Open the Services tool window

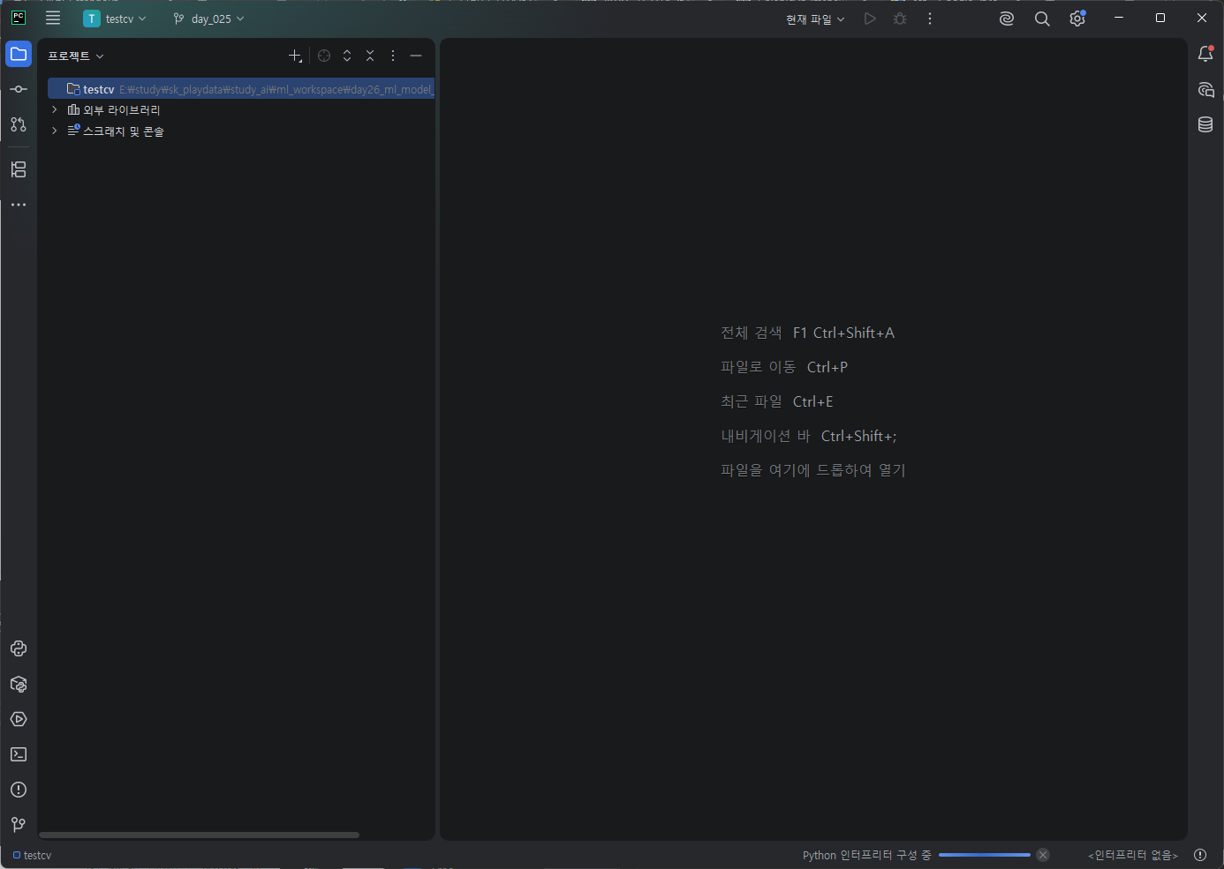coord(19,719)
